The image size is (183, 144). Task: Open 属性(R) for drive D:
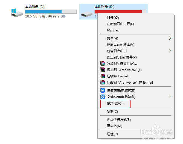coord(112,134)
